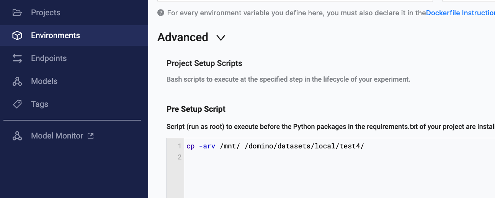The width and height of the screenshot is (495, 198).
Task: Click the Project Setup Scripts heading
Action: click(204, 63)
